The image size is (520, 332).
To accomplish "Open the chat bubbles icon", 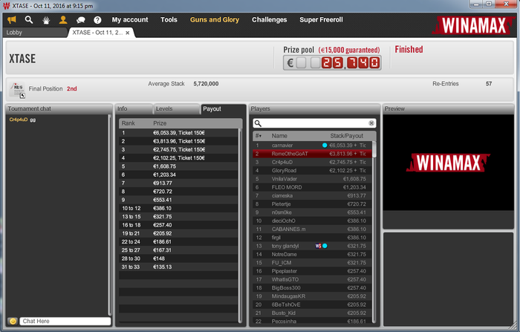I will [x=80, y=20].
